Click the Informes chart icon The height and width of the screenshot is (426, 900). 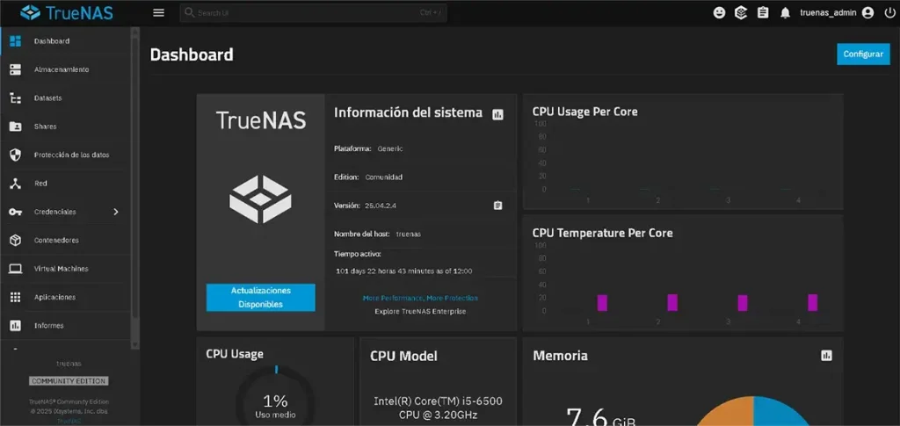(16, 326)
